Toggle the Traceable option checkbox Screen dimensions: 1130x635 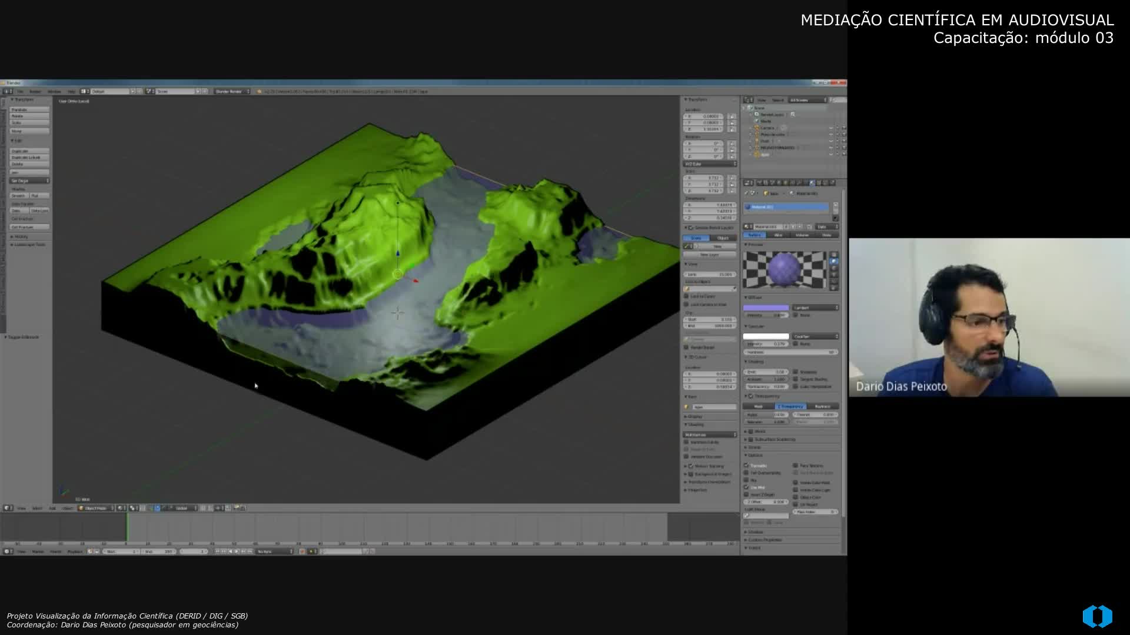pos(746,466)
